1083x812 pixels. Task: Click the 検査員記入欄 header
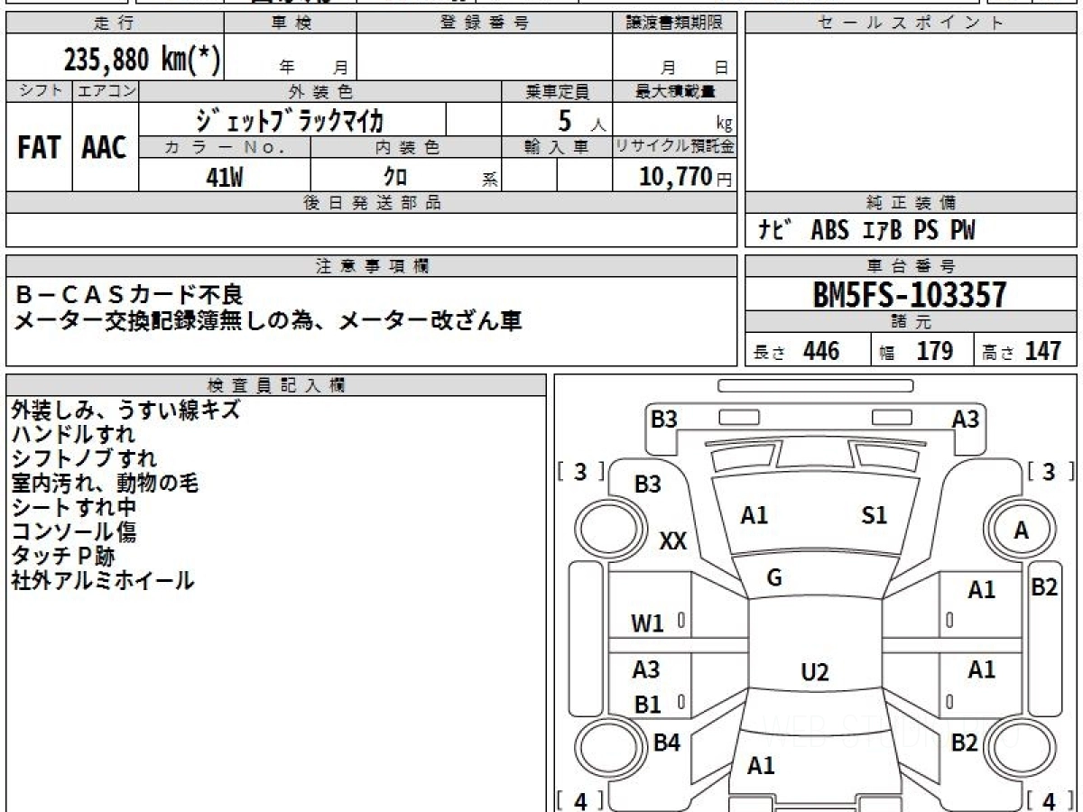[276, 384]
